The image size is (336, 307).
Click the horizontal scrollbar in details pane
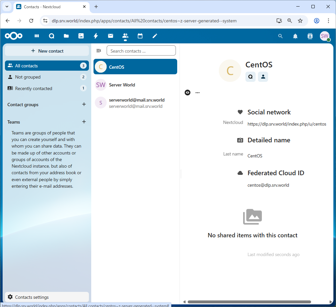[249, 302]
